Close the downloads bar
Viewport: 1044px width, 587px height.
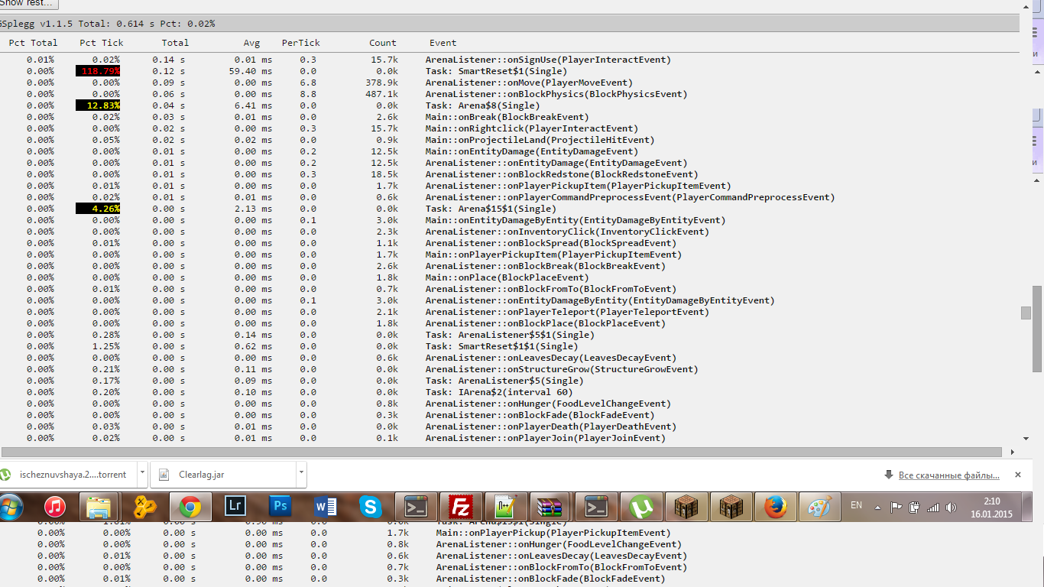tap(1018, 475)
